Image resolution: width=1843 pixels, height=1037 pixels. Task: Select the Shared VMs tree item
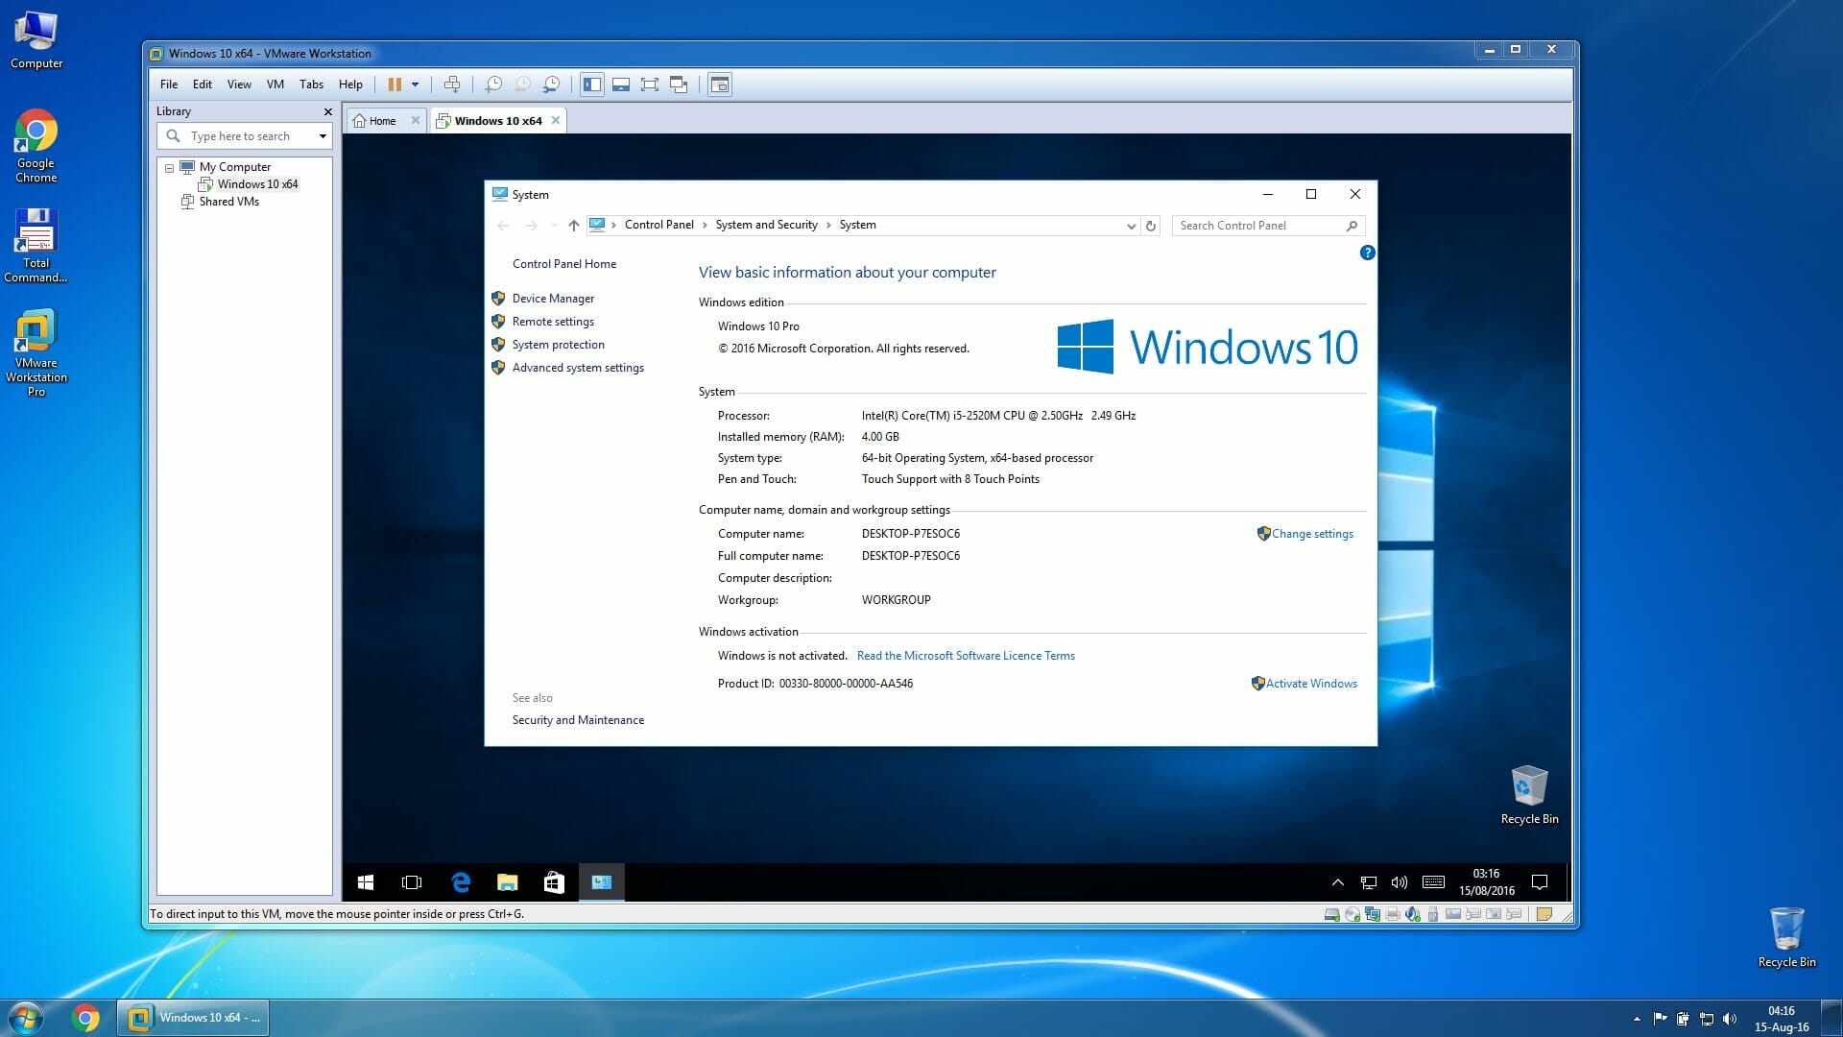point(227,202)
